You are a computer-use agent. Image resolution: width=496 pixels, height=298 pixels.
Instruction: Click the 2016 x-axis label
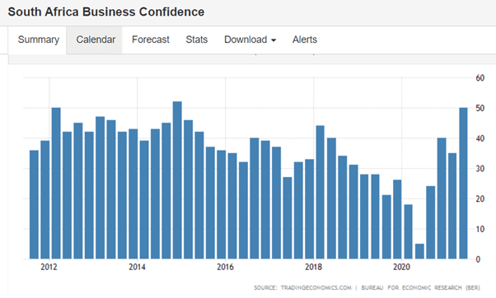click(225, 267)
